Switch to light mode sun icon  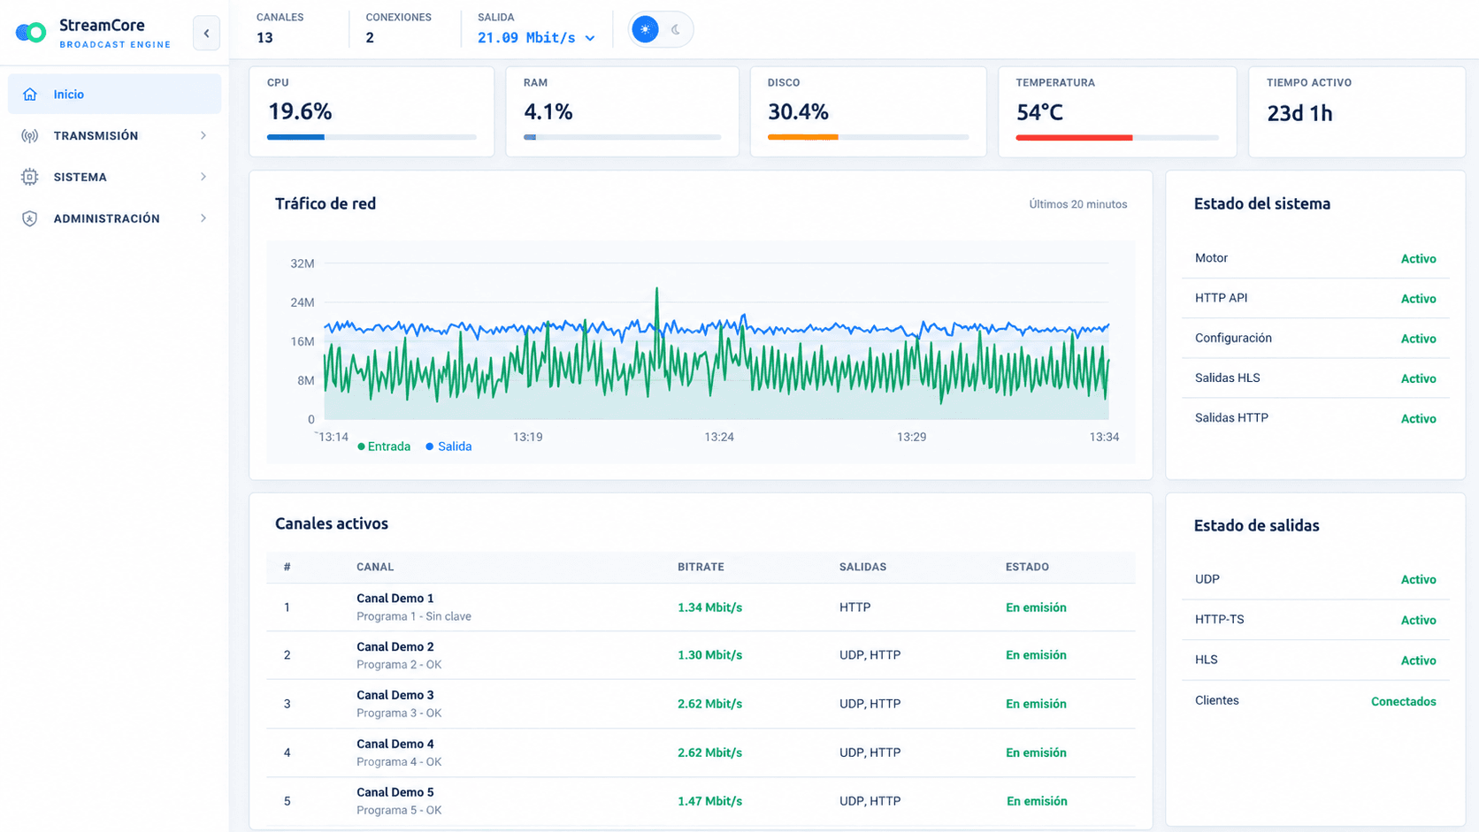point(645,29)
